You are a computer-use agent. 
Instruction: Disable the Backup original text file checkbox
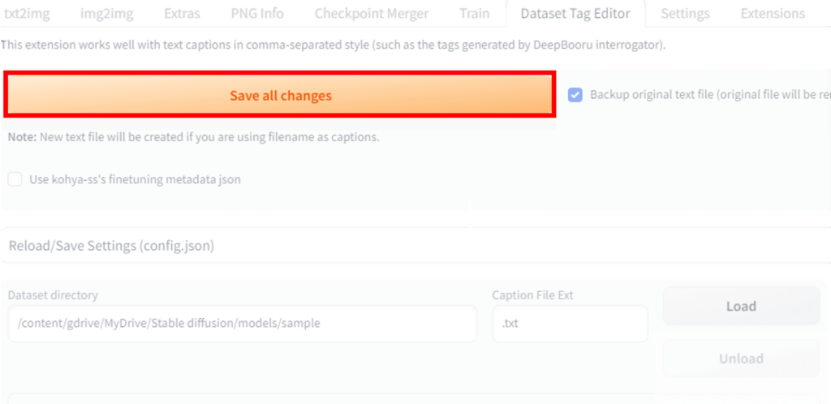tap(575, 94)
